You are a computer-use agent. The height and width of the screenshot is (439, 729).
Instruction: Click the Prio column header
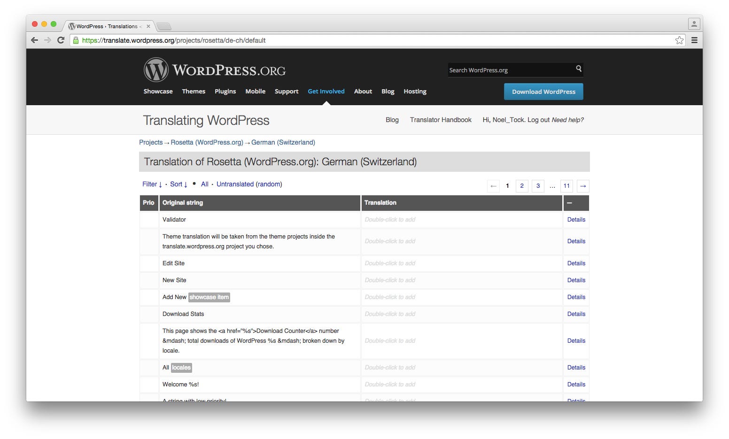click(148, 203)
